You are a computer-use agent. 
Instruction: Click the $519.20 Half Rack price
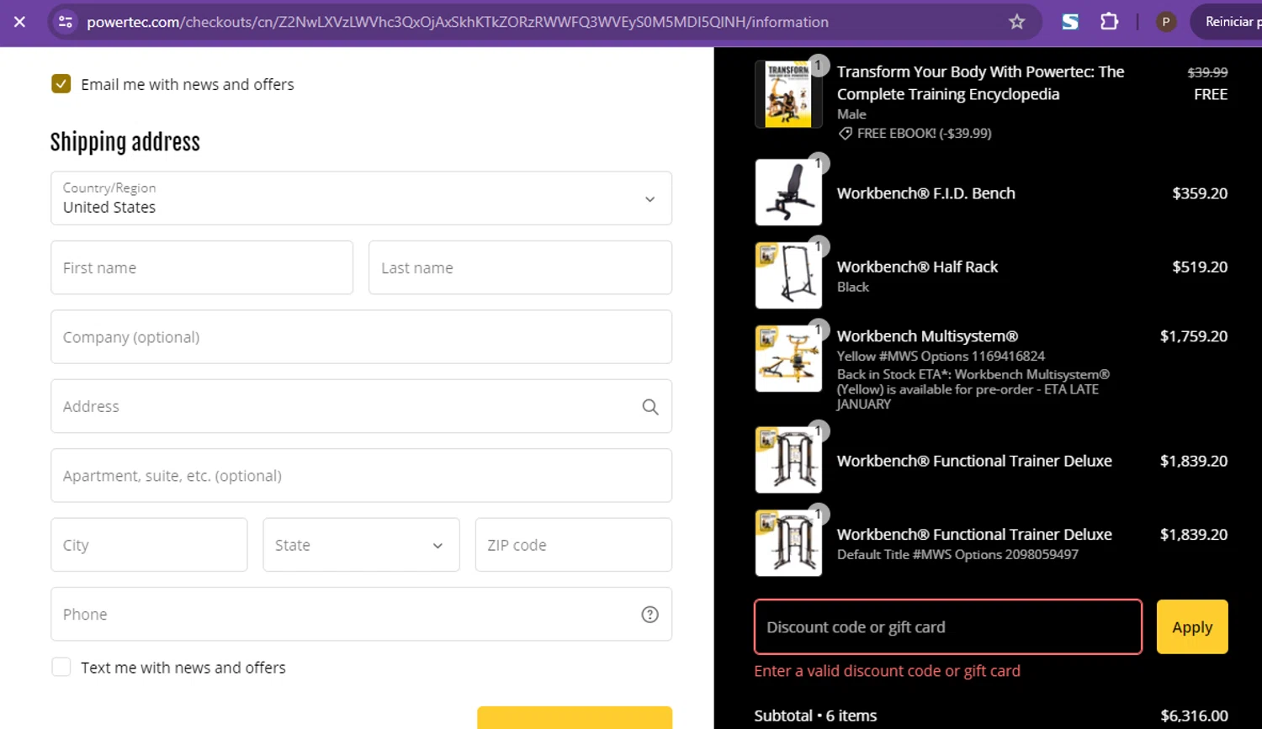pos(1200,267)
